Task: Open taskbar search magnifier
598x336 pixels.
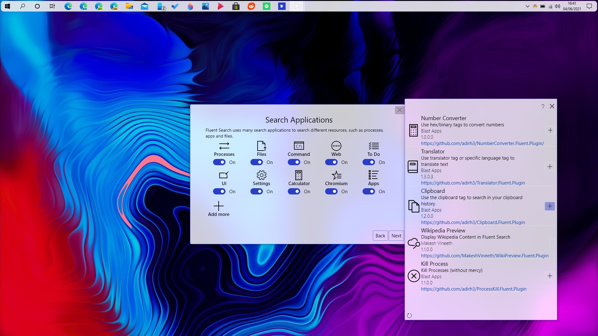Action: (x=22, y=6)
